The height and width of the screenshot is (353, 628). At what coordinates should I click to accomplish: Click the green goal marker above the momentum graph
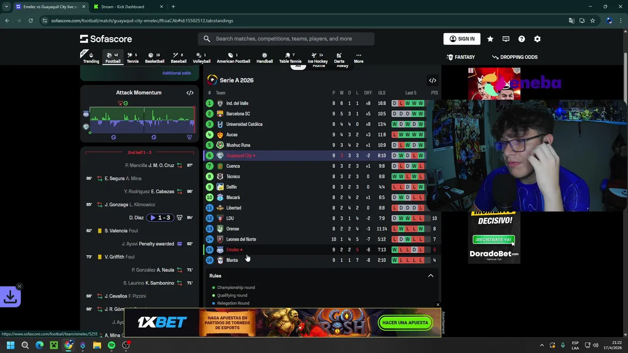126,103
